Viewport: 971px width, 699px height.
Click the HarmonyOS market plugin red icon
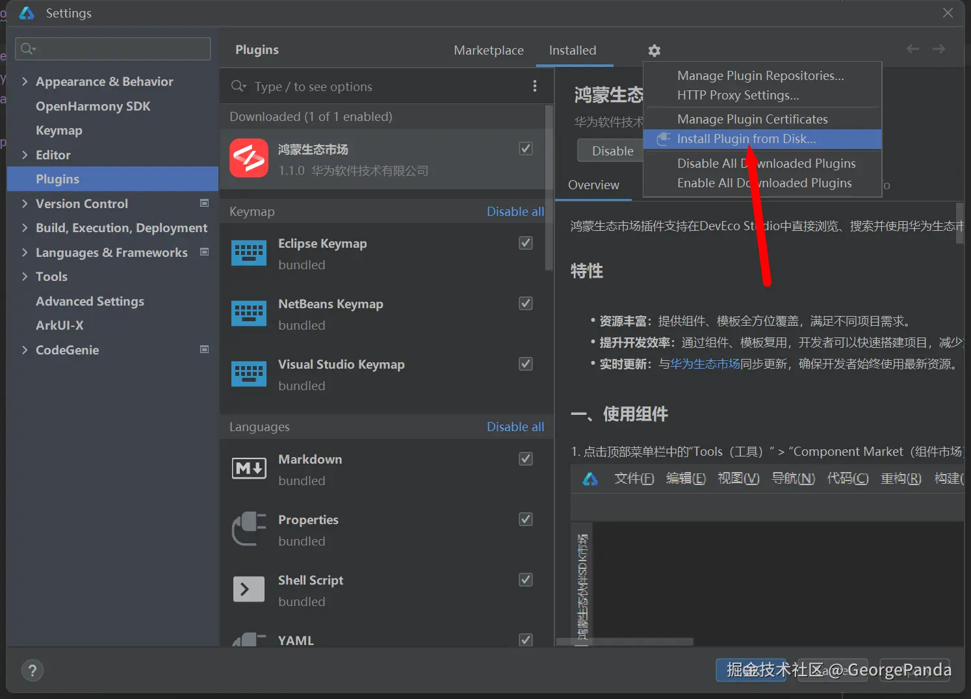click(249, 158)
